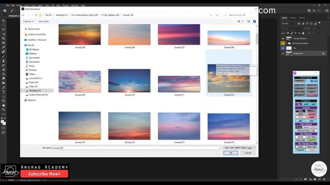Switch to the History panel tab
This screenshot has width=330, height=185.
click(302, 18)
